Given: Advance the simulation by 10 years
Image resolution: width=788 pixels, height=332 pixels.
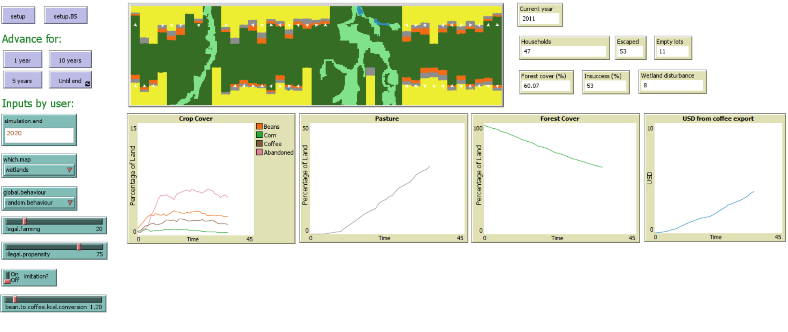Looking at the screenshot, I should (x=70, y=60).
